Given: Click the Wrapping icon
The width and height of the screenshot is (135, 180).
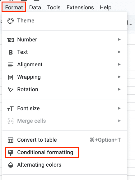Looking at the screenshot, I should (x=11, y=77).
